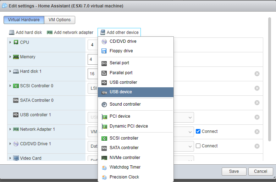Click the Sound controller speaker icon

click(x=104, y=105)
